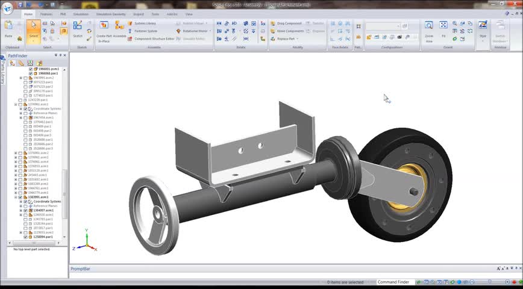Screen dimensions: 523x289
Task: Open the Inspect tab
Action: pos(139,14)
